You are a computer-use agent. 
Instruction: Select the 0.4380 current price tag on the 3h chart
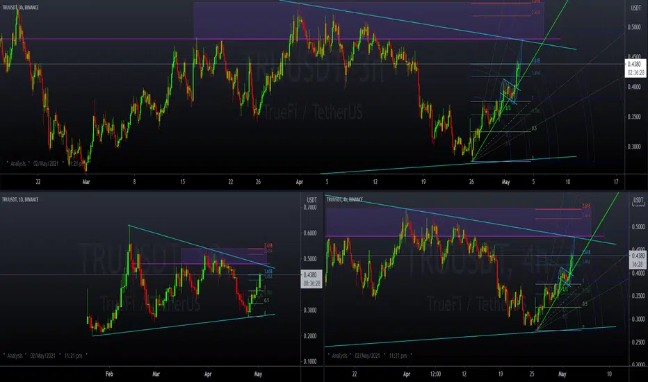pyautogui.click(x=635, y=68)
